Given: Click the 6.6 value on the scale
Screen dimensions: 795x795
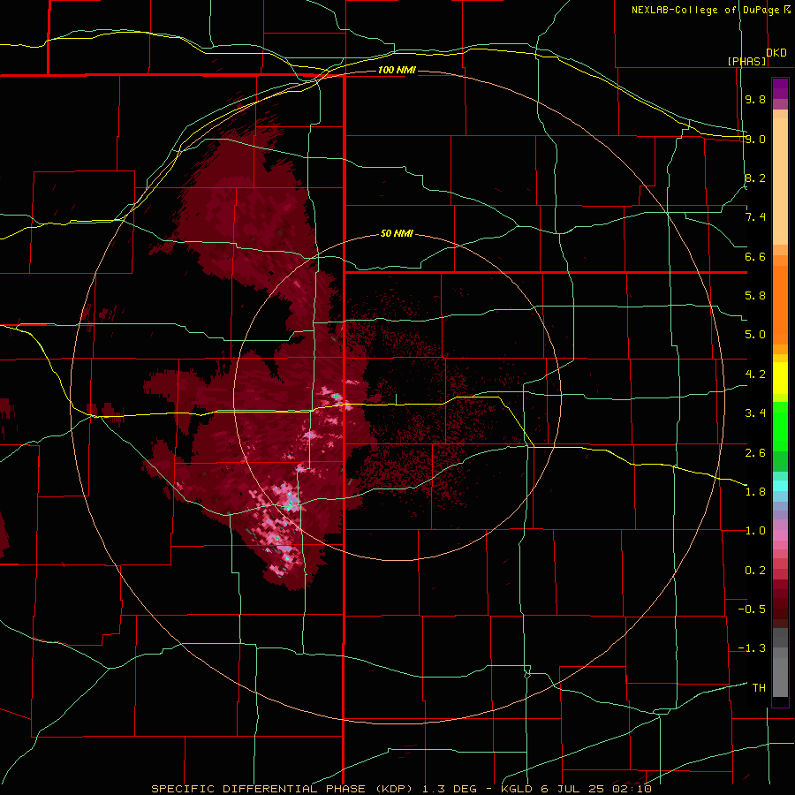Looking at the screenshot, I should pos(755,256).
